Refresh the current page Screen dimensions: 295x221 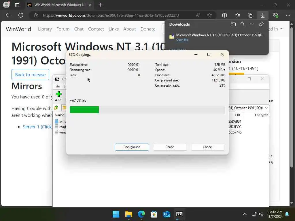click(21, 15)
